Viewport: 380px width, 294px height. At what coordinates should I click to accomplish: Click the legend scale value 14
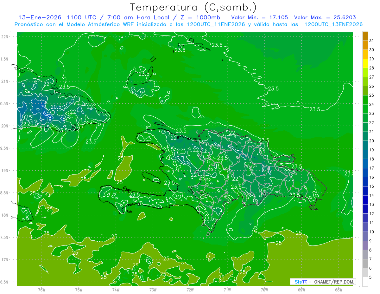[x=372, y=195]
